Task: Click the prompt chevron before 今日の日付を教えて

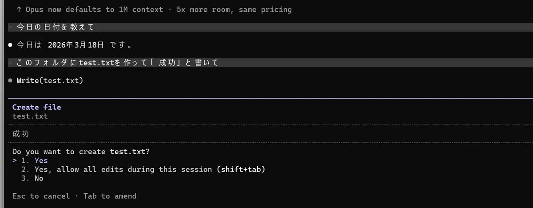Action: tap(10, 28)
